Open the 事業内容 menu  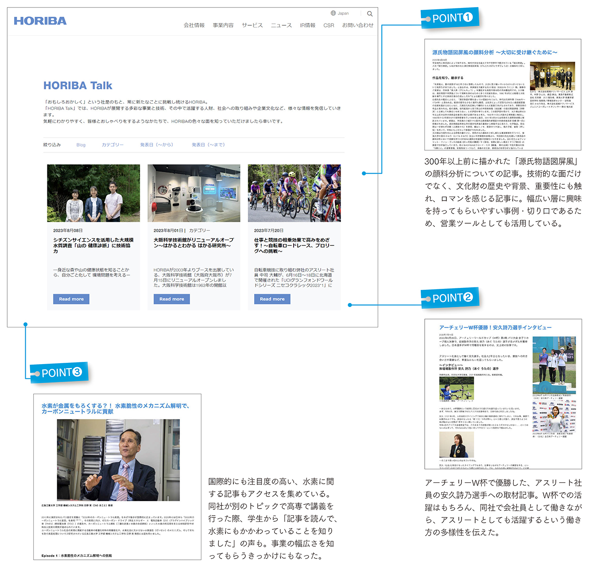click(x=223, y=25)
